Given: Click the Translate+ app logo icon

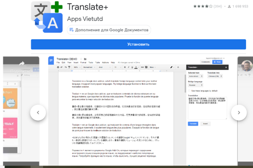Looking at the screenshot, I should pos(47,17).
